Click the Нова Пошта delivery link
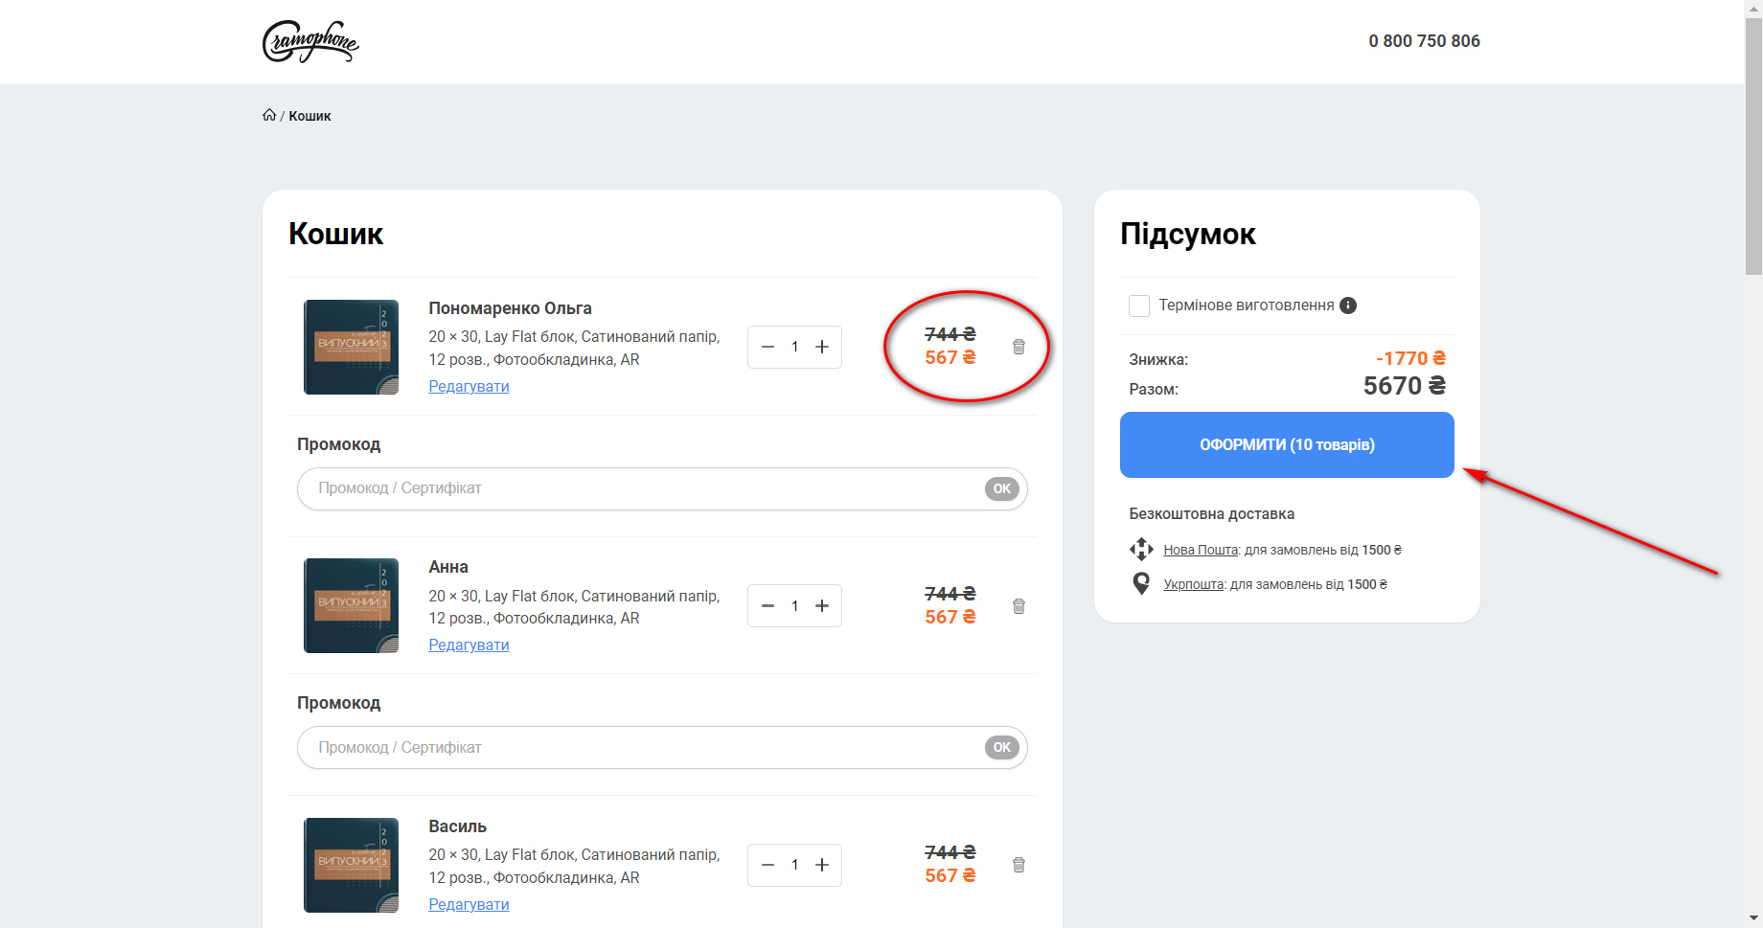This screenshot has width=1763, height=928. click(x=1201, y=550)
